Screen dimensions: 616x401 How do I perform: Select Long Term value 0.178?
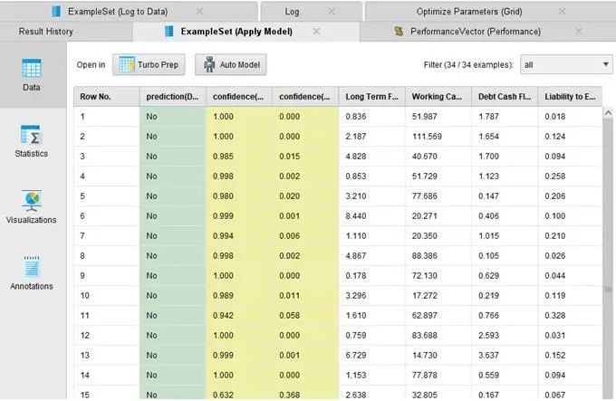(356, 275)
